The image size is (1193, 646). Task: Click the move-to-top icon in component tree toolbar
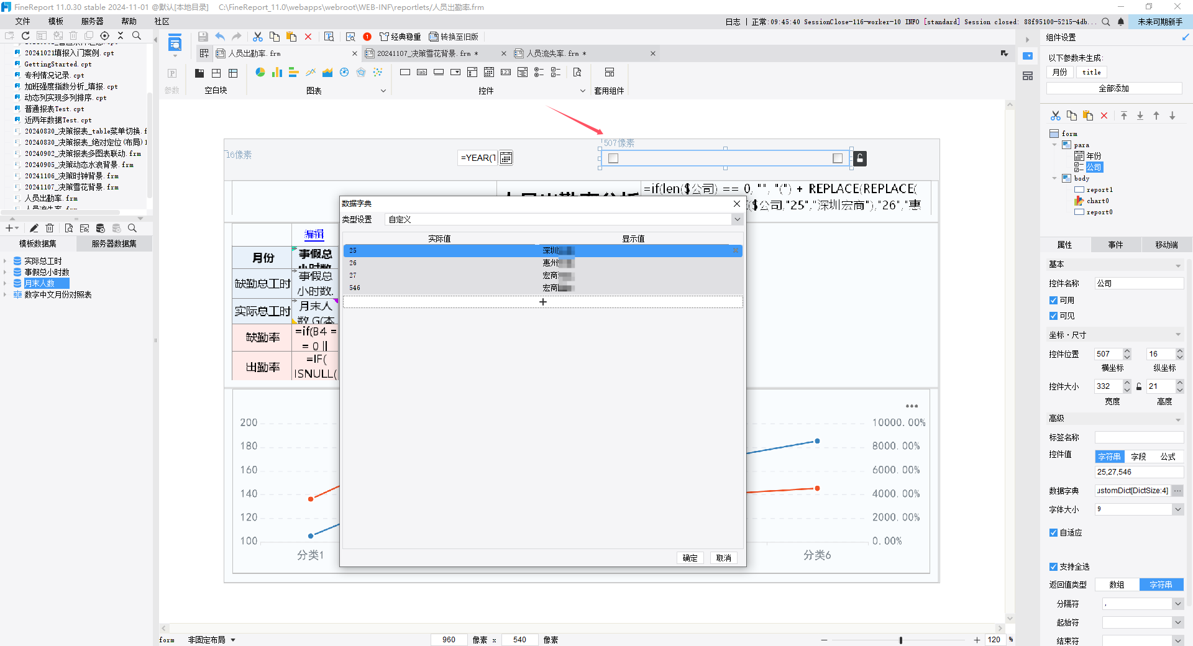1124,116
